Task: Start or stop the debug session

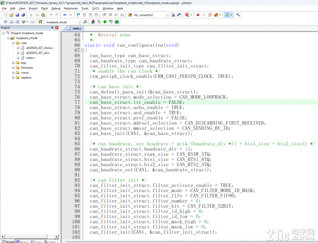Action: click(187, 15)
